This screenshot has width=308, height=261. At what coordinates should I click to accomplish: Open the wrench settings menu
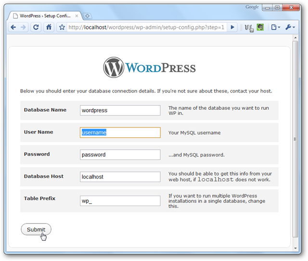pyautogui.click(x=290, y=27)
